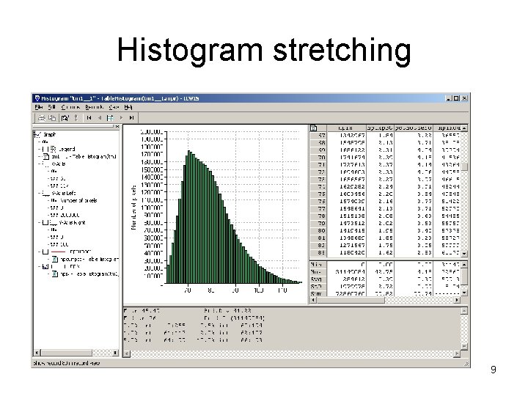528x396 pixels.
Task: Select the npixpct column header
Action: click(380, 128)
